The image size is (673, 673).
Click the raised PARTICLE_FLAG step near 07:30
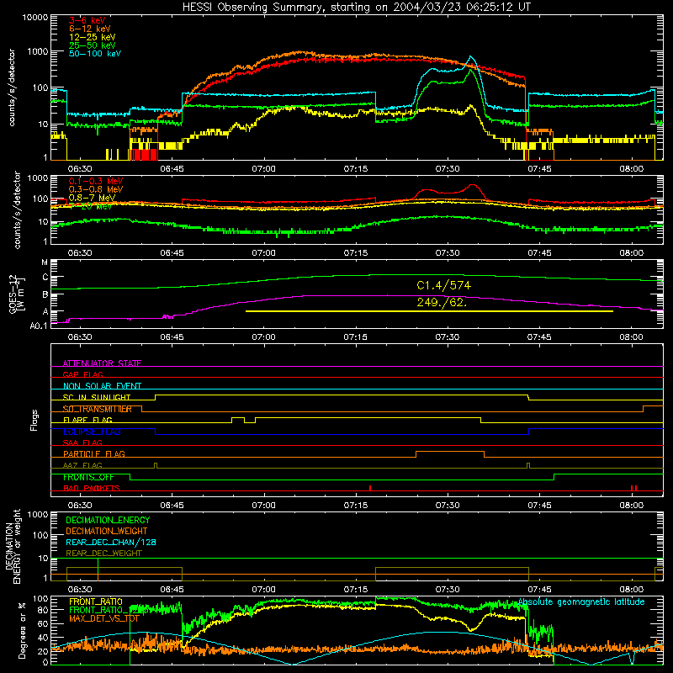pyautogui.click(x=450, y=452)
